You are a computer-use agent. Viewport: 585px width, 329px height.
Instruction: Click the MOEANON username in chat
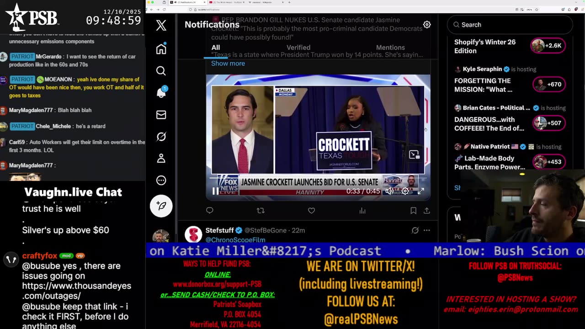(58, 80)
